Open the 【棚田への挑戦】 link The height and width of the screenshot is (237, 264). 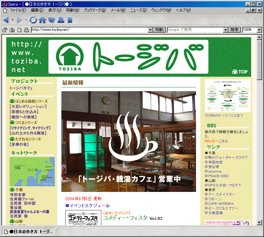tap(23, 117)
